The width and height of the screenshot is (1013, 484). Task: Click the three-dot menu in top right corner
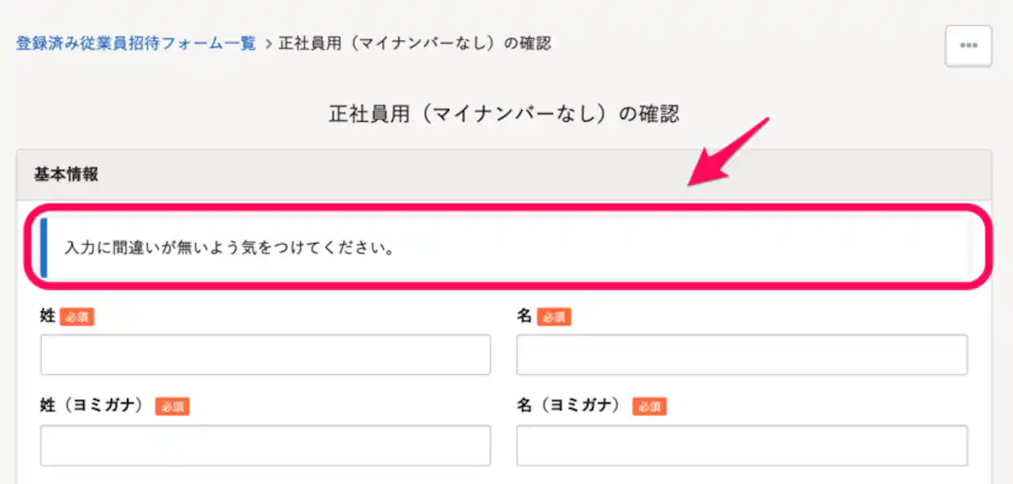(968, 45)
